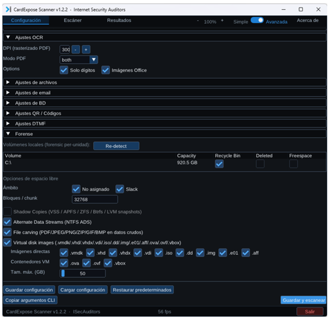Maximize the CardExpose Scanner window
Screen dimensions: 330x319
[301, 10]
